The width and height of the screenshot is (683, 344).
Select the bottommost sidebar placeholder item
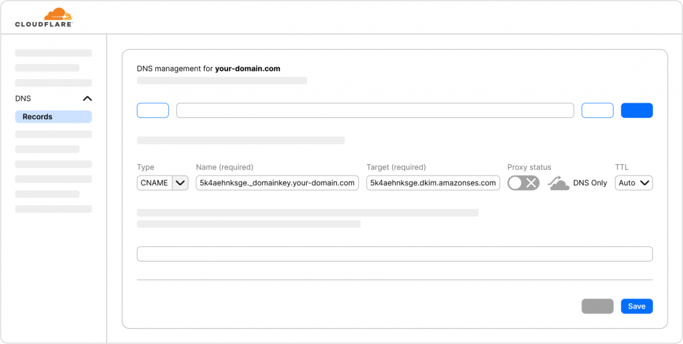53,209
